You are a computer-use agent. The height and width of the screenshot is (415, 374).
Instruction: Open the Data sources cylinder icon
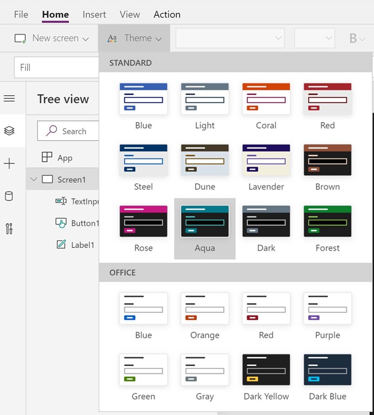click(x=9, y=196)
